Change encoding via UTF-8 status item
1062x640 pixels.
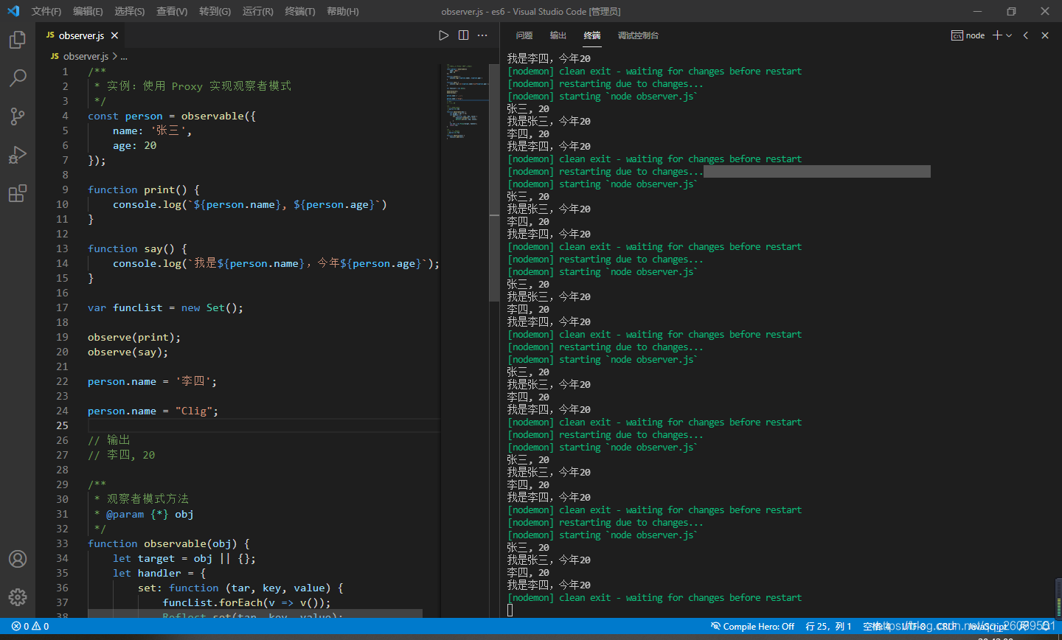point(913,626)
